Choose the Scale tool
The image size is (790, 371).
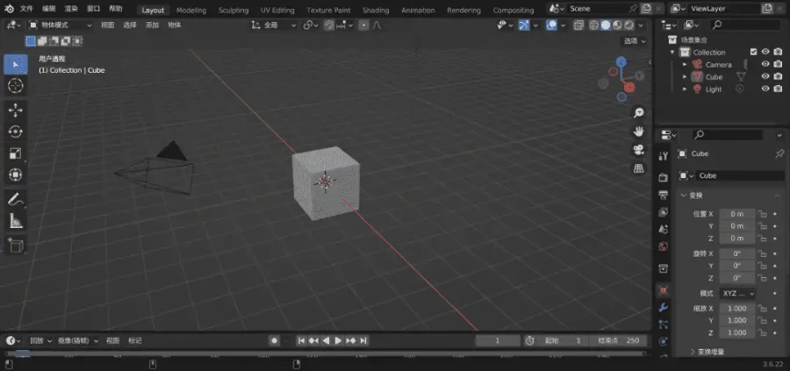pyautogui.click(x=15, y=153)
